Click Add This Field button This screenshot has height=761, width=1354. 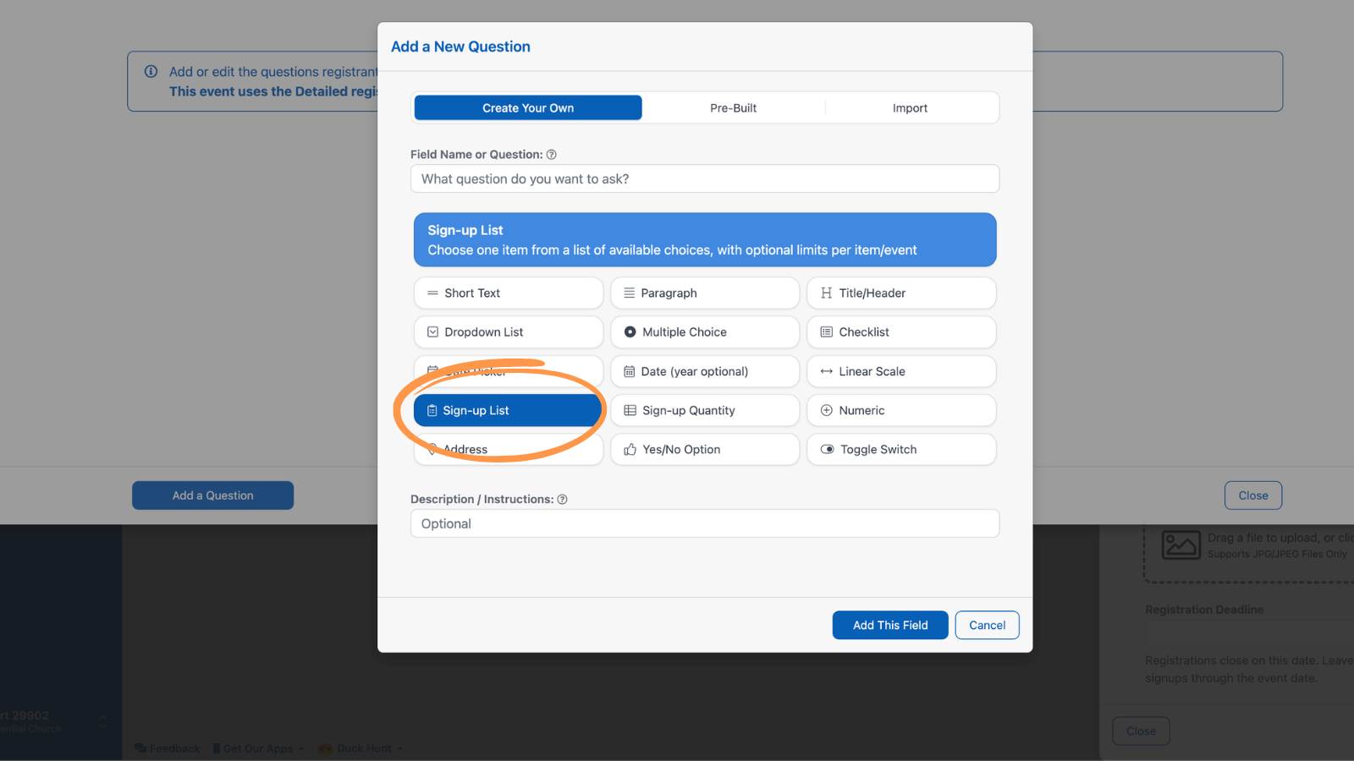tap(890, 625)
